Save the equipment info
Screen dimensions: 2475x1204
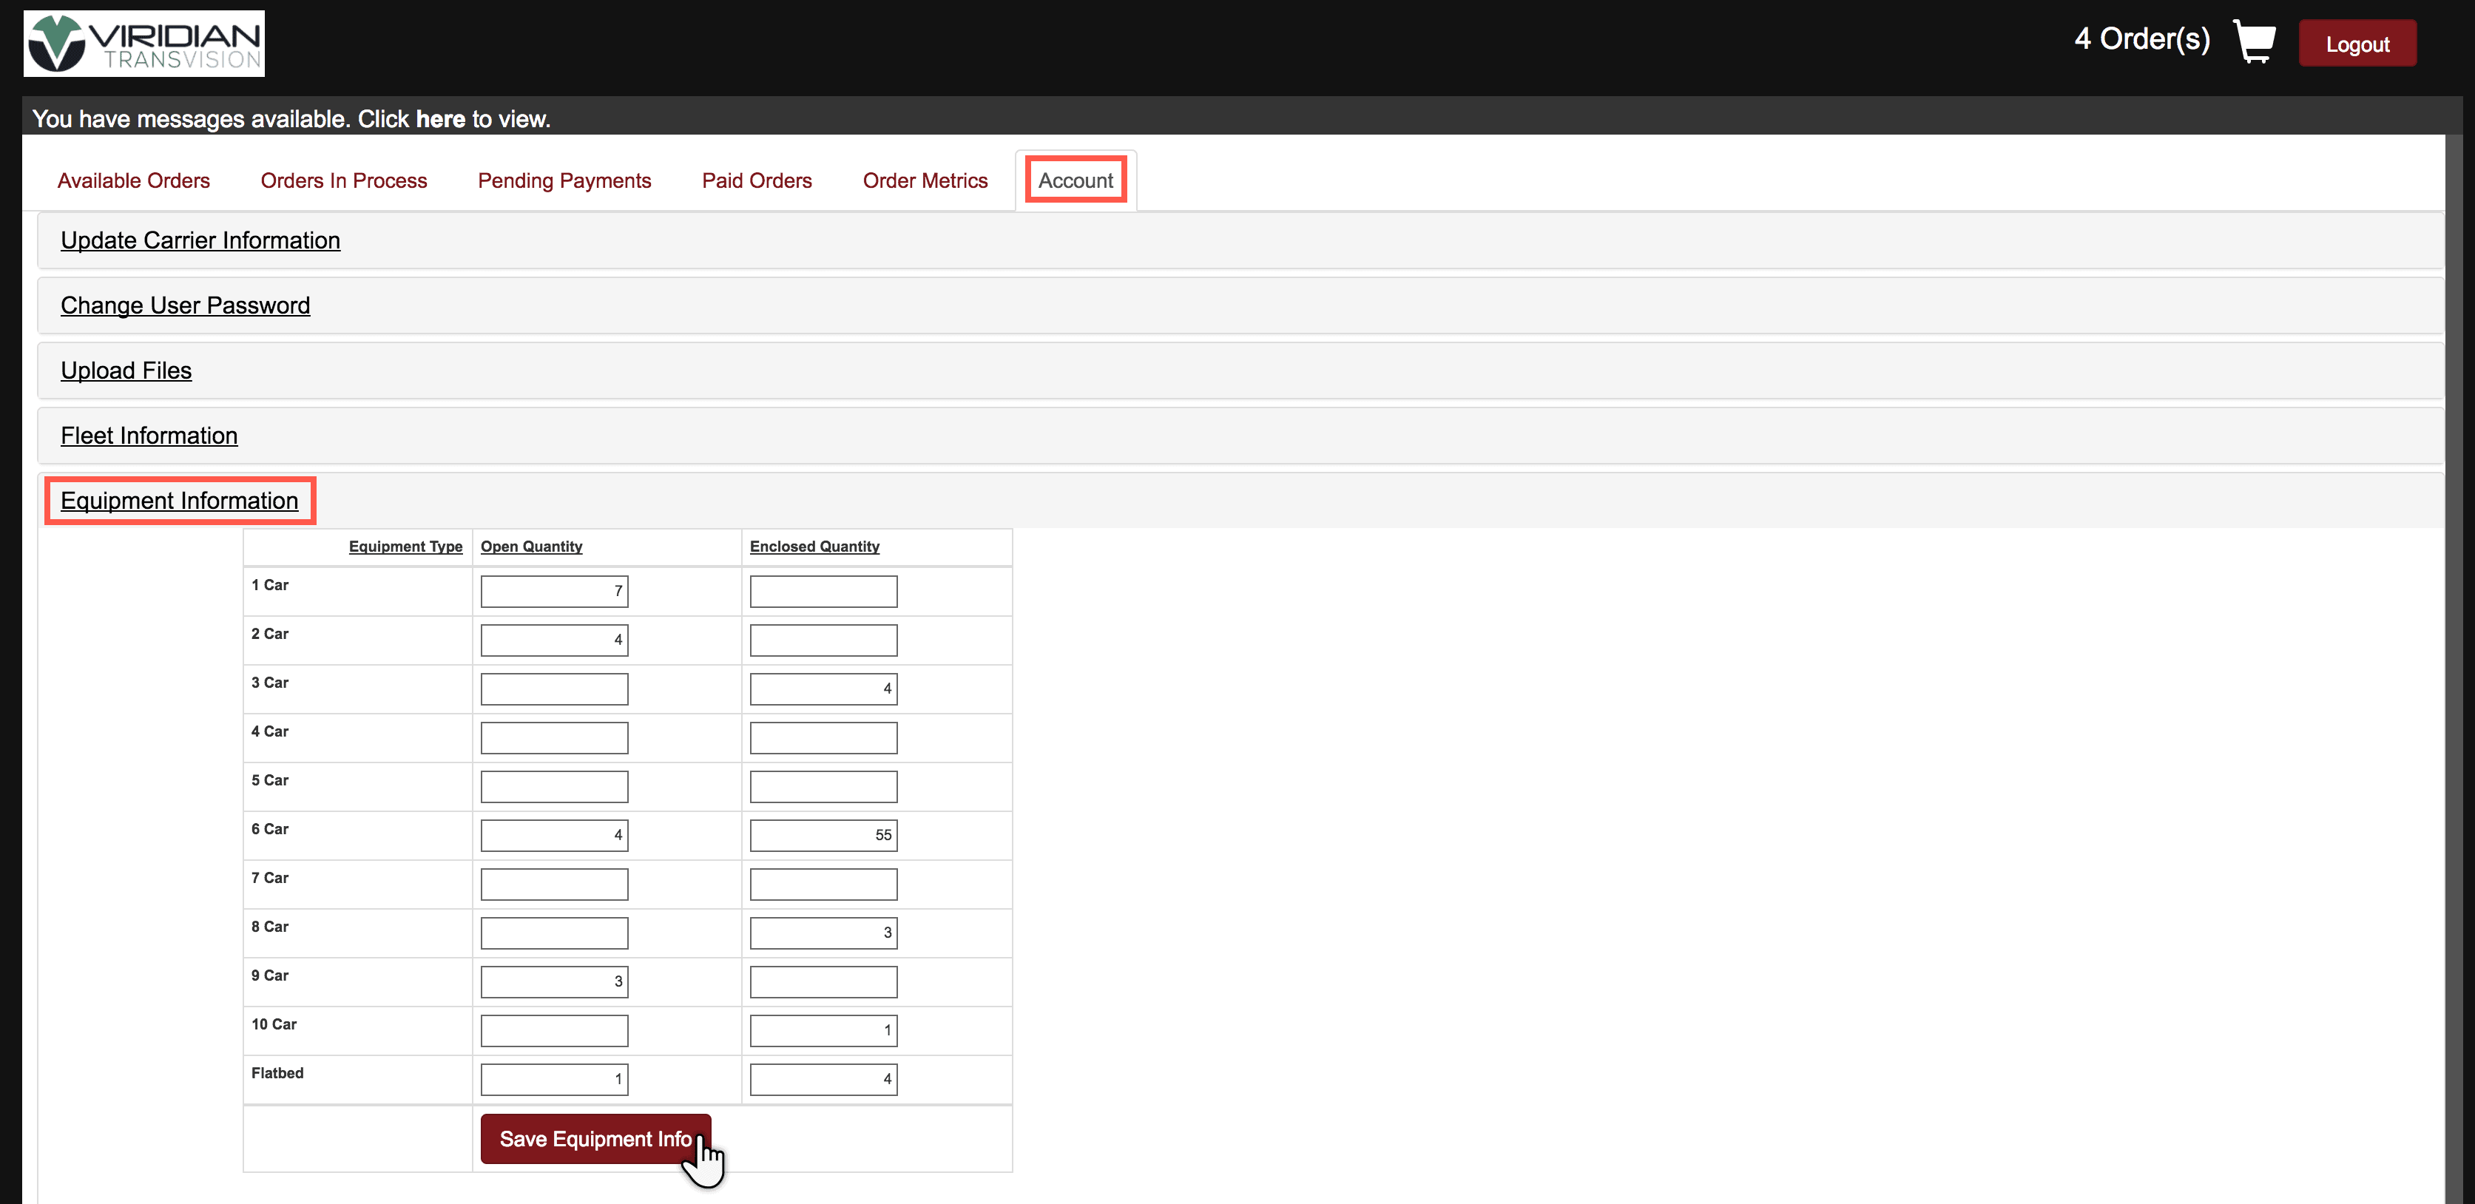[595, 1139]
